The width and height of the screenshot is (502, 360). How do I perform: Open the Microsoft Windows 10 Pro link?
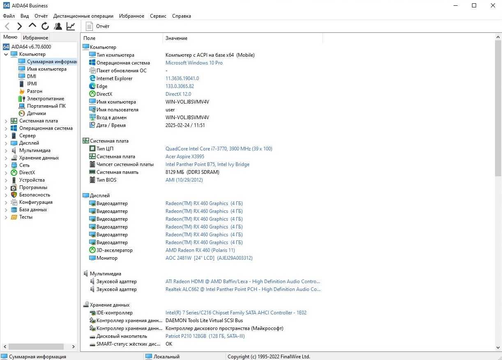(x=194, y=63)
